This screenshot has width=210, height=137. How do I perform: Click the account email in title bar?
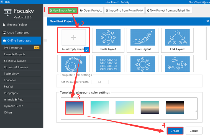point(199,2)
